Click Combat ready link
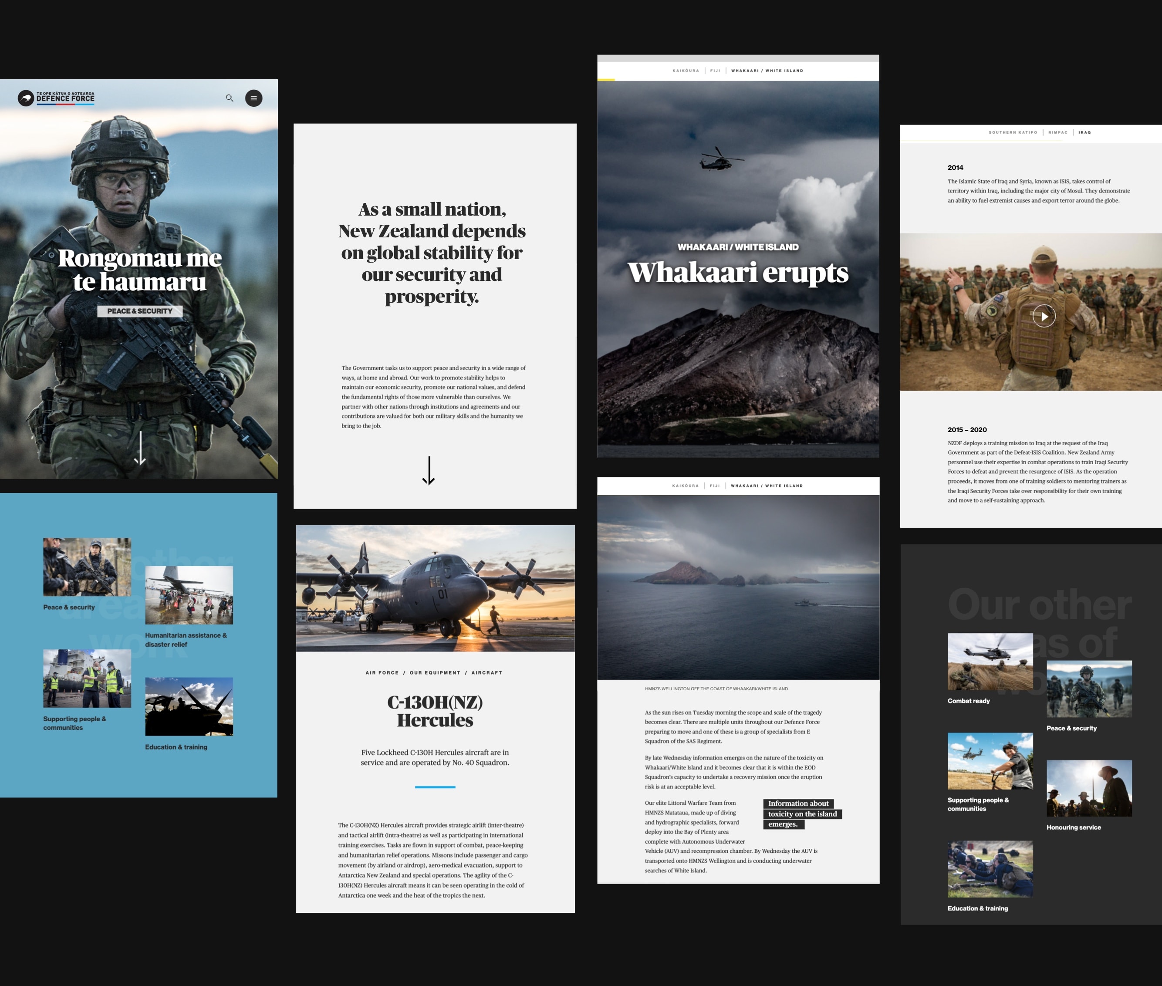 pos(969,700)
